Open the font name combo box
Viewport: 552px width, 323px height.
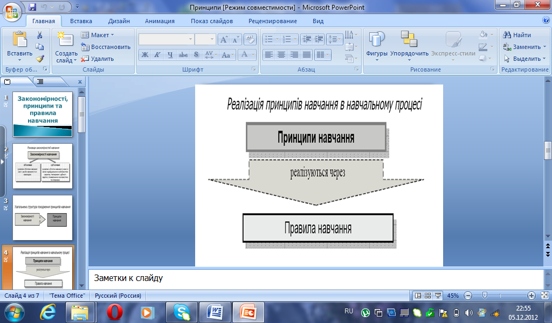166,39
